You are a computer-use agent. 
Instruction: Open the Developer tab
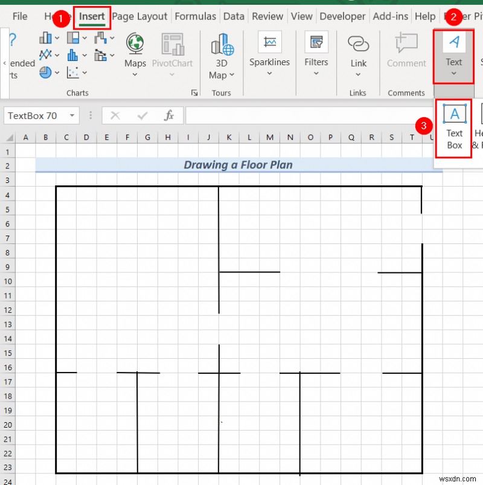[x=342, y=16]
